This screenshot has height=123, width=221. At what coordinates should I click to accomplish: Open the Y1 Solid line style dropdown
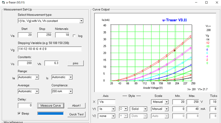tap(145, 109)
